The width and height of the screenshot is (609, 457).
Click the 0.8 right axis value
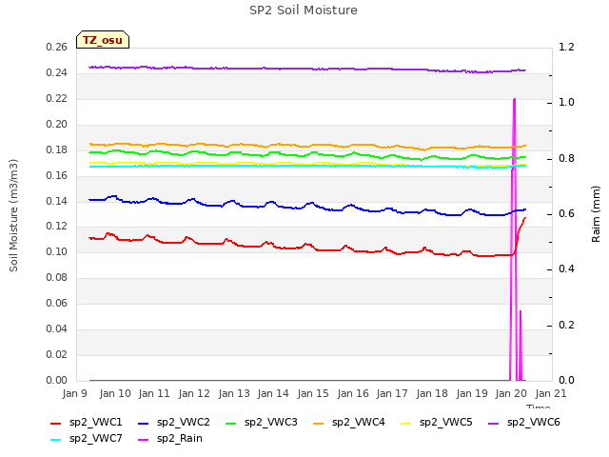[566, 159]
